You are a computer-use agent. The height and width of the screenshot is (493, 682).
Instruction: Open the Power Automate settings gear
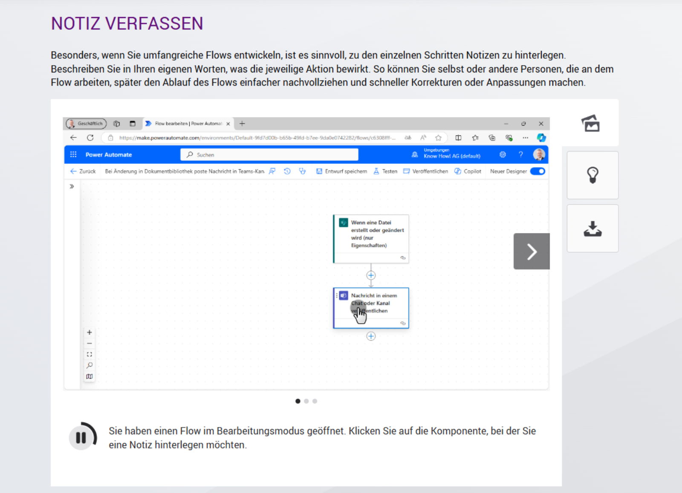503,155
